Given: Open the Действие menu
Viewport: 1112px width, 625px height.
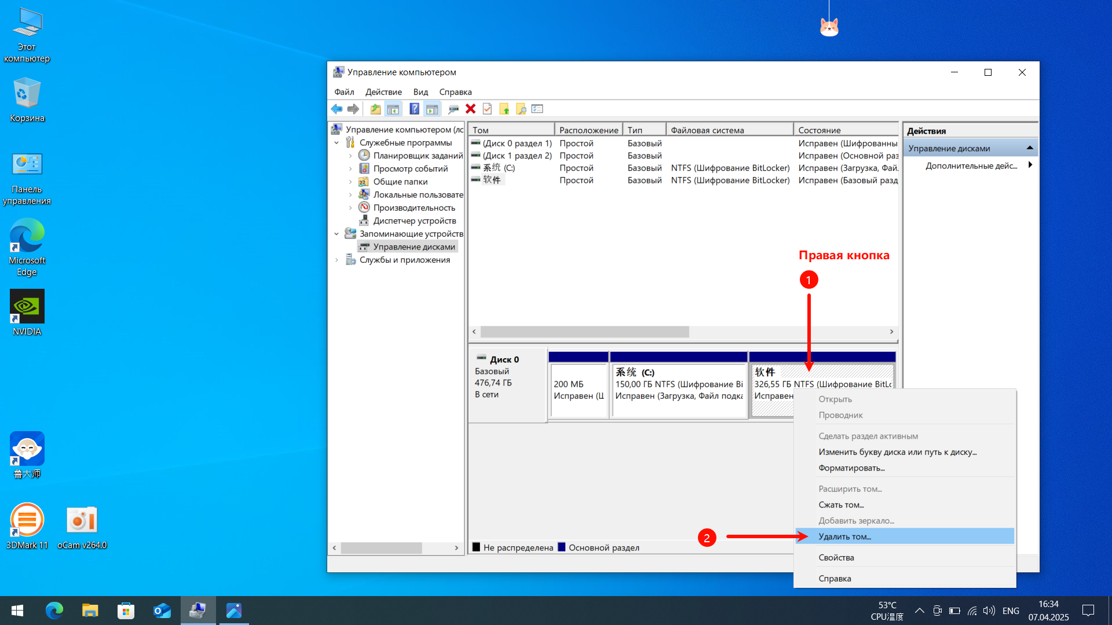Looking at the screenshot, I should tap(383, 92).
